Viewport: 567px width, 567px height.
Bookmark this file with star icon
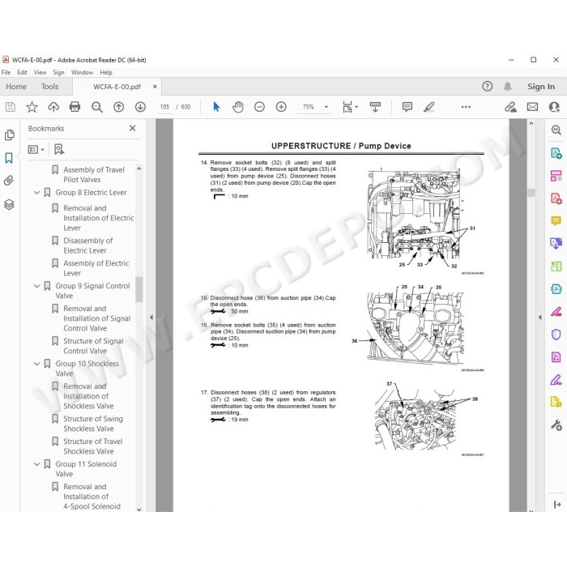[x=32, y=107]
